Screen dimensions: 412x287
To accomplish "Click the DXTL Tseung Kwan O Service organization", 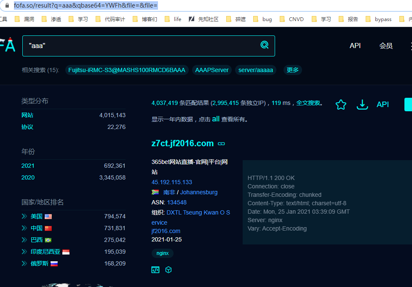I will pyautogui.click(x=191, y=217).
